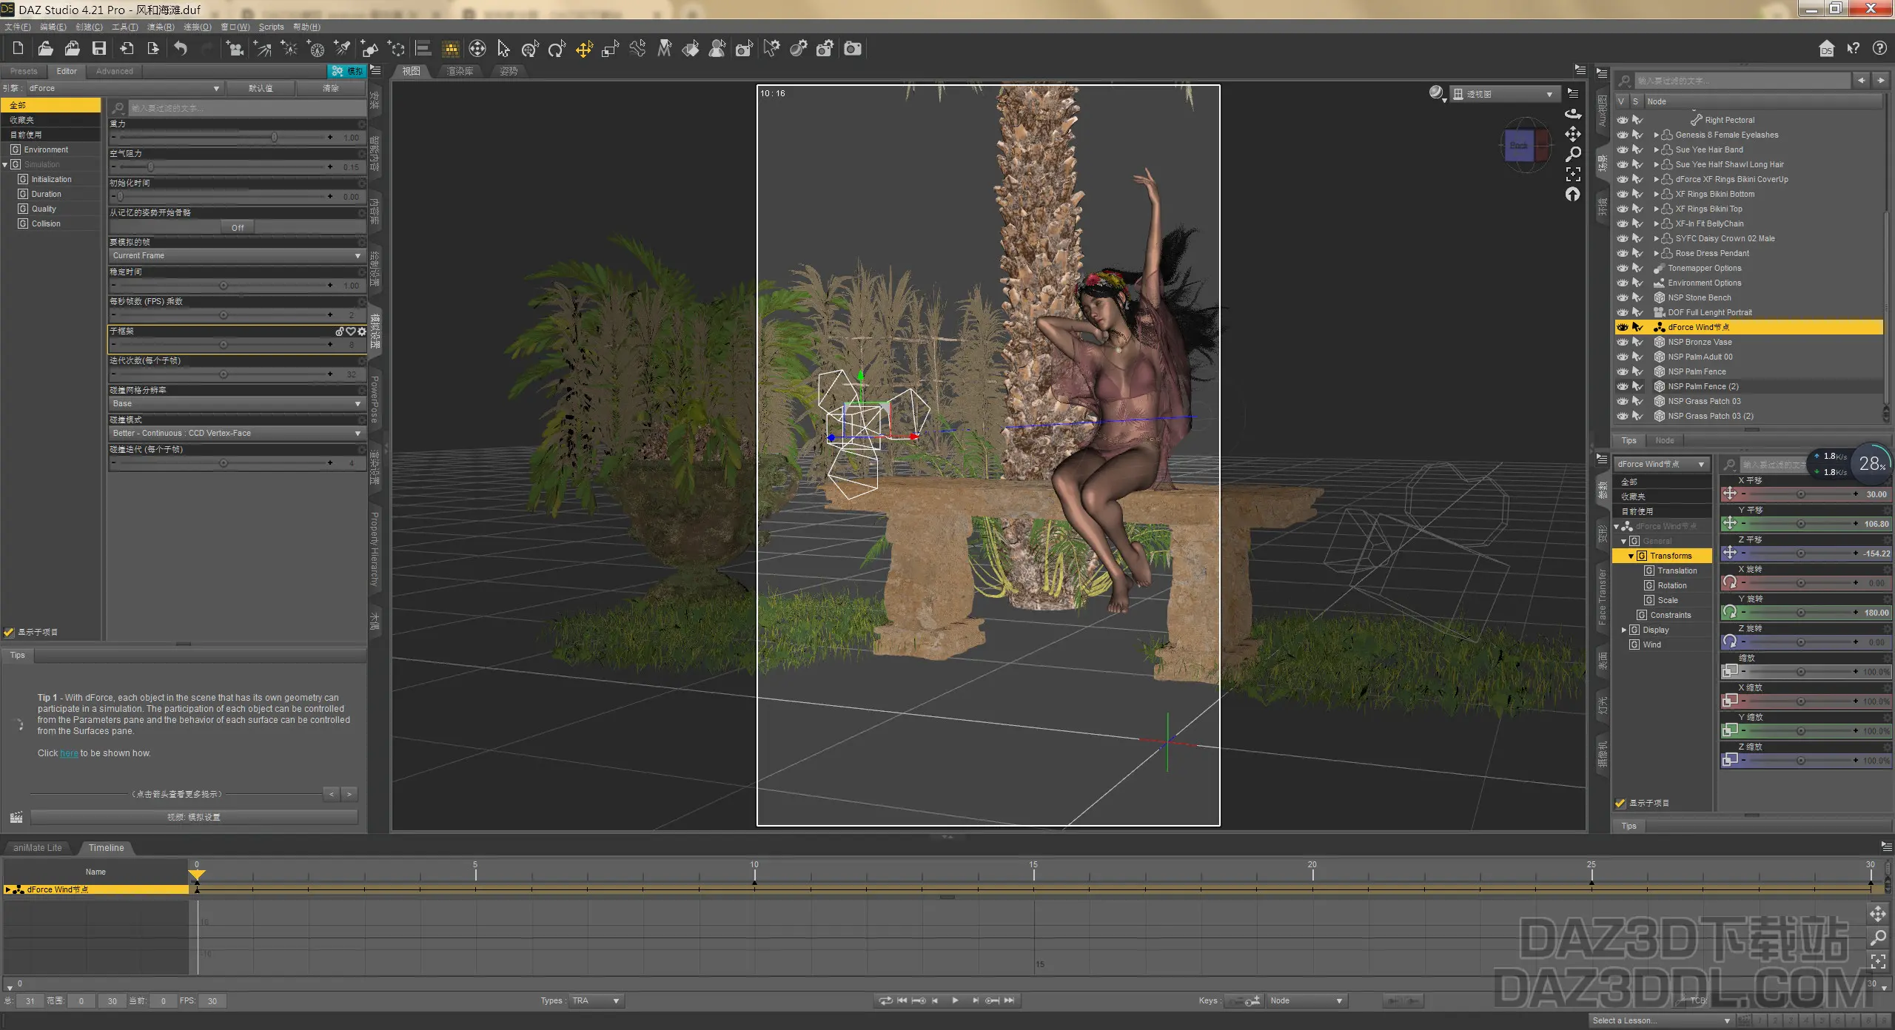This screenshot has width=1895, height=1030.
Task: Open the Daz store home icon
Action: pos(1827,49)
